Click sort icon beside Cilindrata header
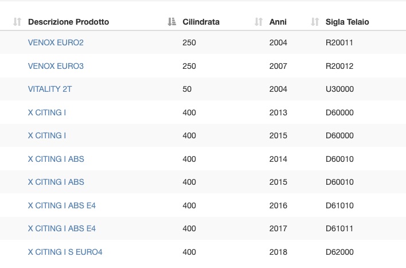Image resolution: width=406 pixels, height=268 pixels. (172, 22)
